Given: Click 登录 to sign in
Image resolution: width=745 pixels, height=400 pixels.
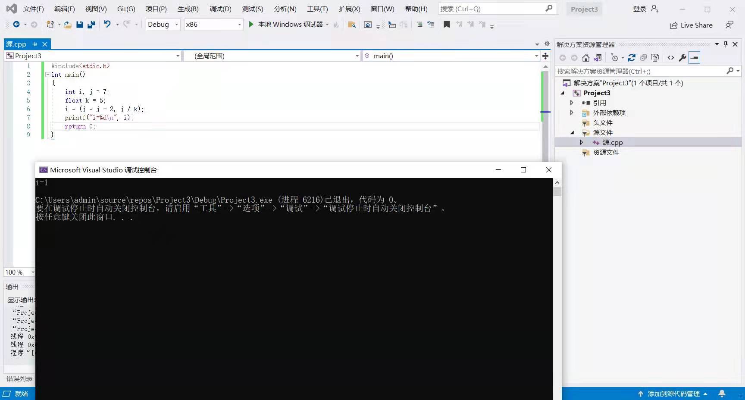Looking at the screenshot, I should coord(640,9).
